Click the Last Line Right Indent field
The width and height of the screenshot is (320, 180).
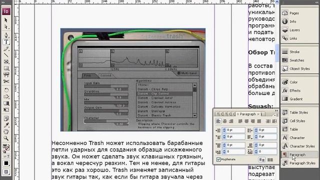(267, 136)
